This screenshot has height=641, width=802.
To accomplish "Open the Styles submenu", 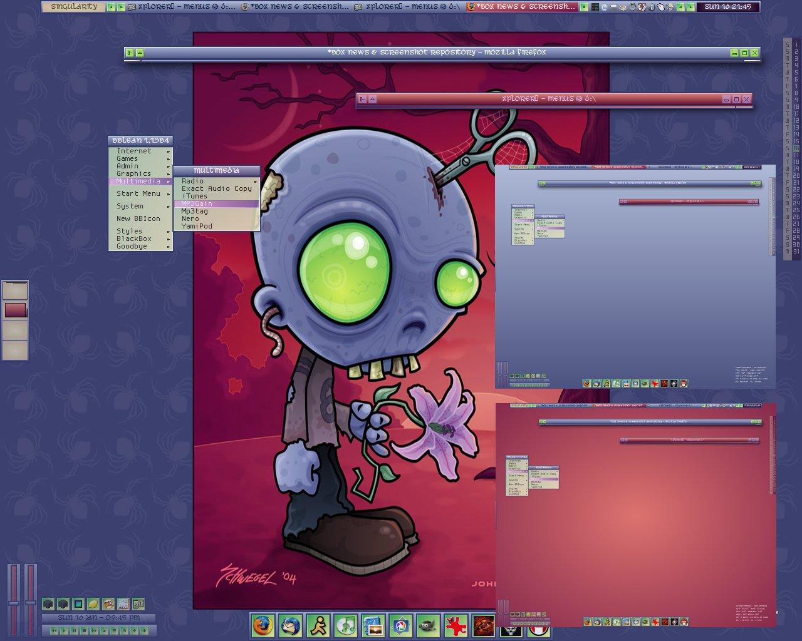I will click(140, 231).
